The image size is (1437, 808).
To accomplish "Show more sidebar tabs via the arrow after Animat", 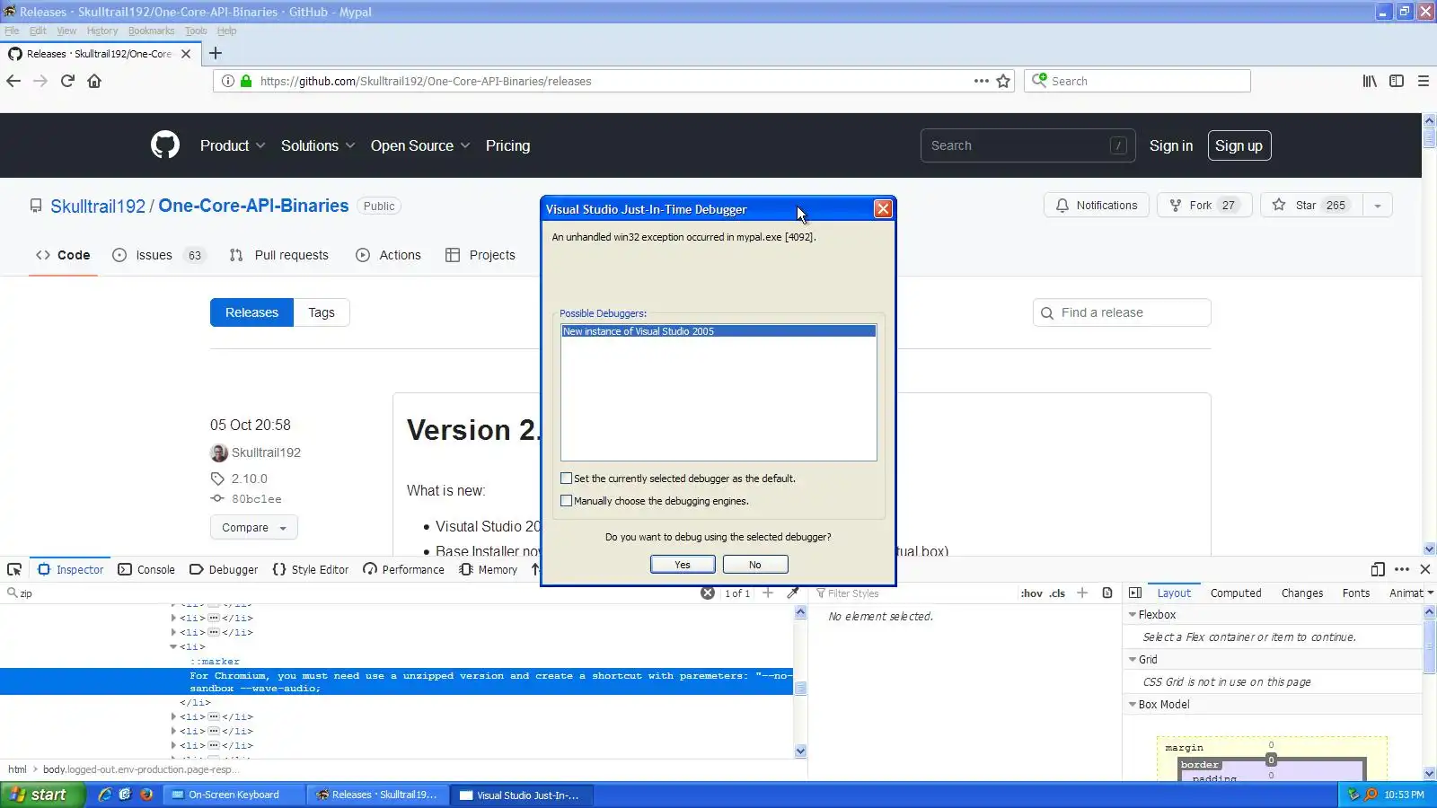I will coord(1430,593).
